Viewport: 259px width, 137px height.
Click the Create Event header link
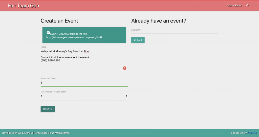234,6
